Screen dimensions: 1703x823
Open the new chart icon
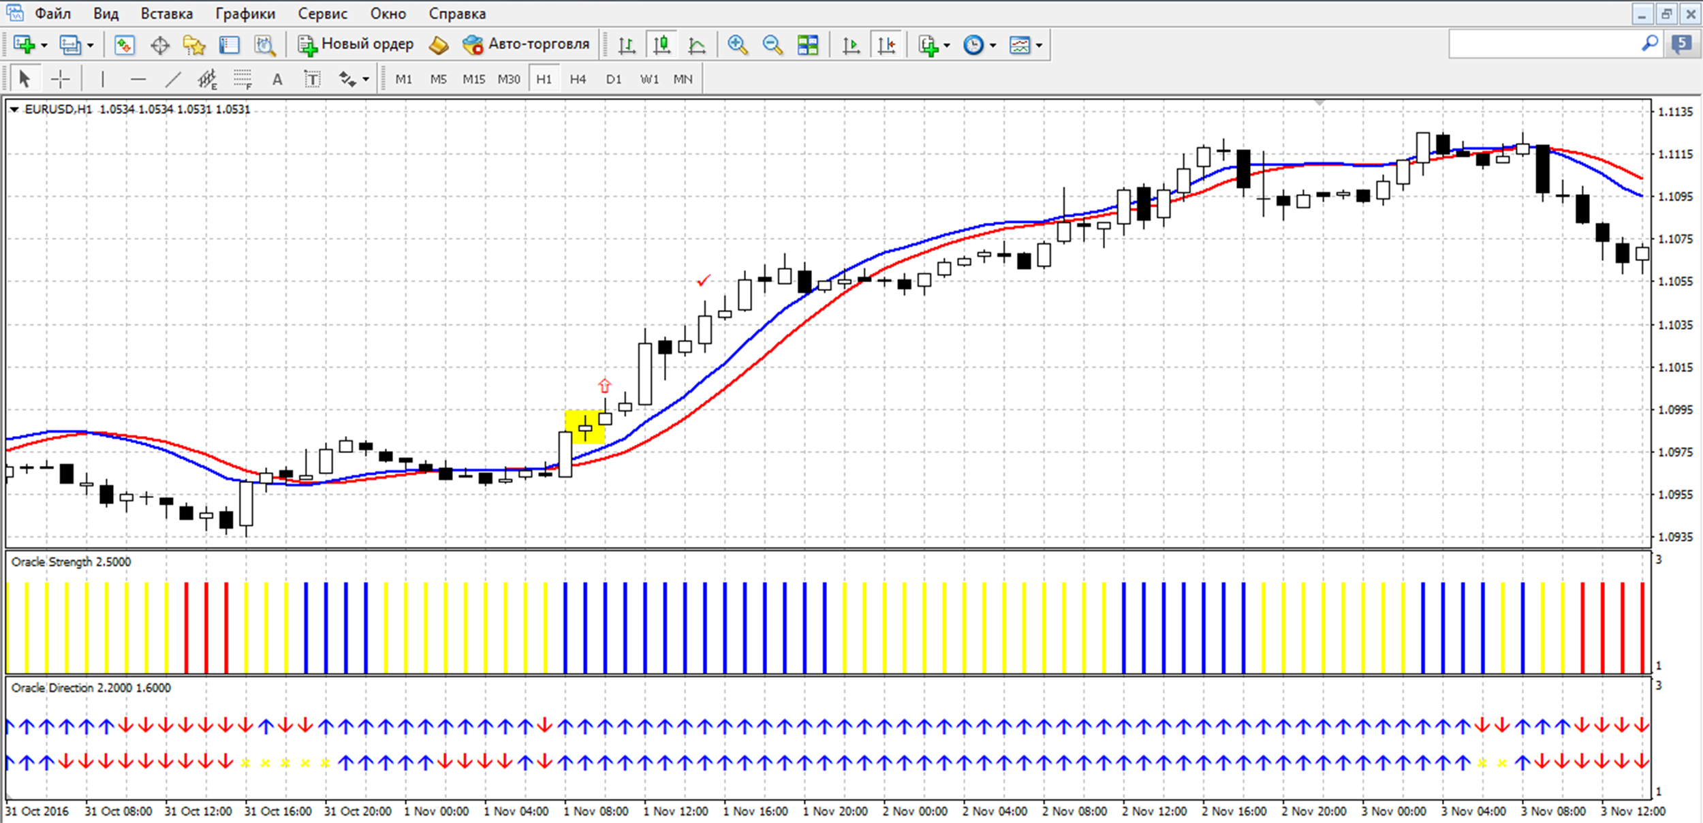point(24,45)
